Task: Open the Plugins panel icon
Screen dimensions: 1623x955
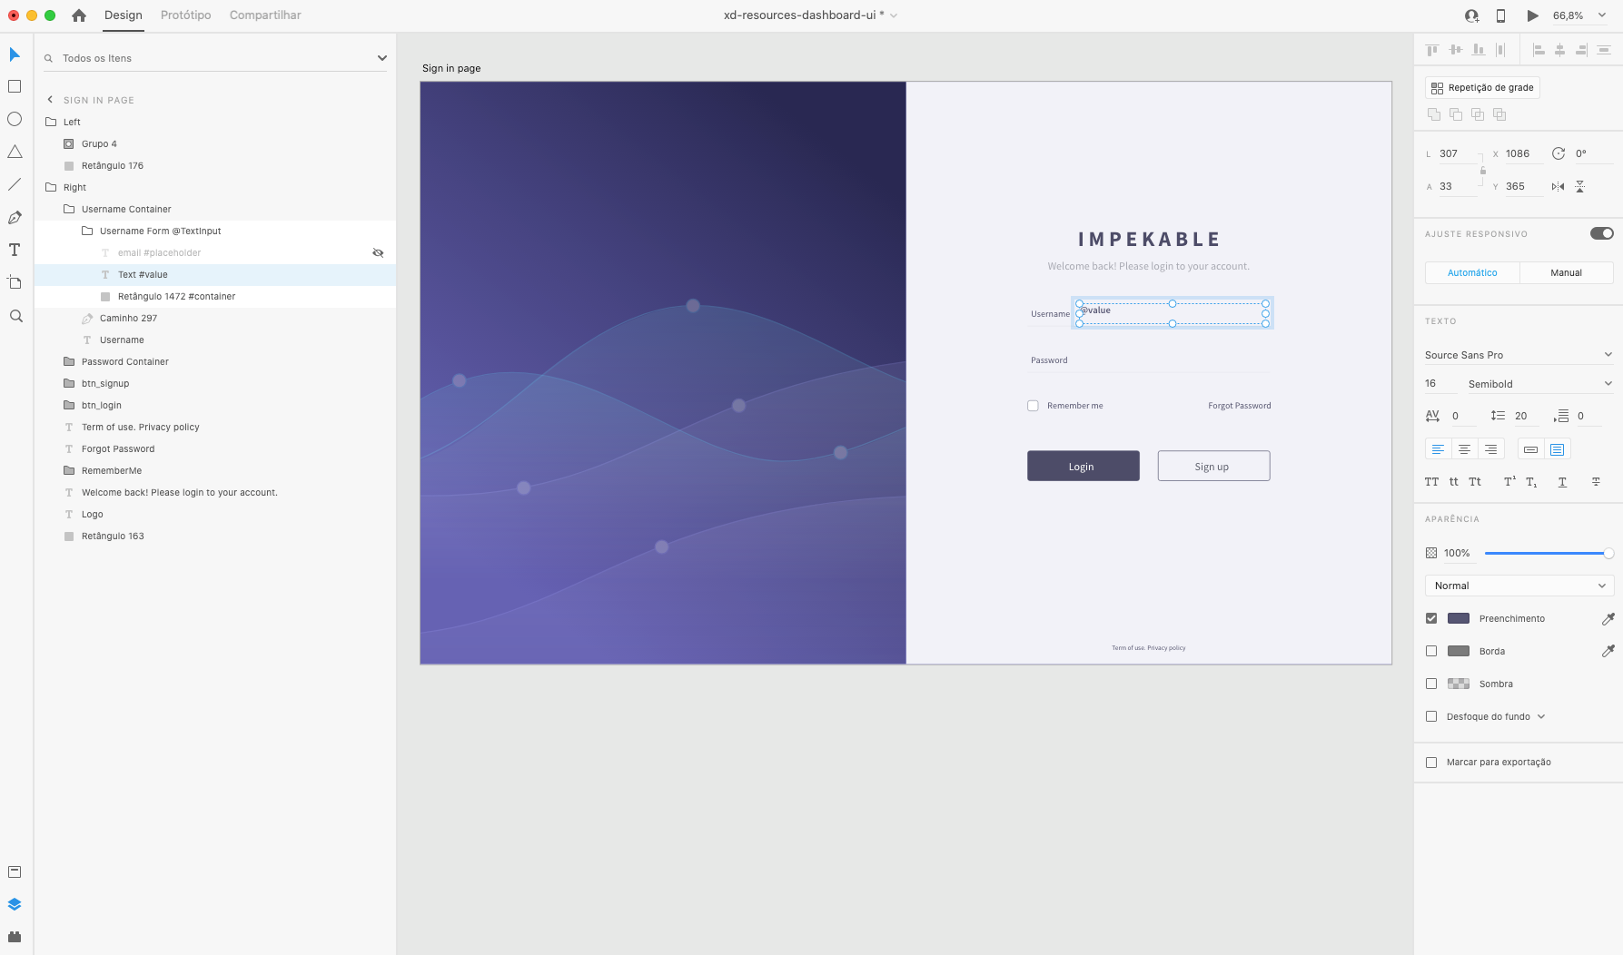Action: (x=15, y=937)
